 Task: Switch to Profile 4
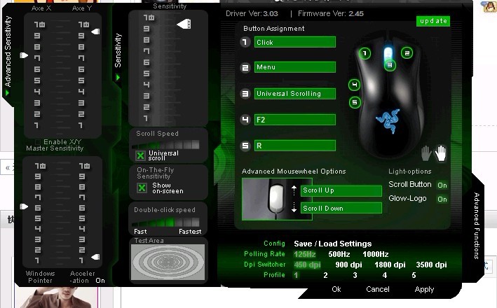click(x=384, y=275)
